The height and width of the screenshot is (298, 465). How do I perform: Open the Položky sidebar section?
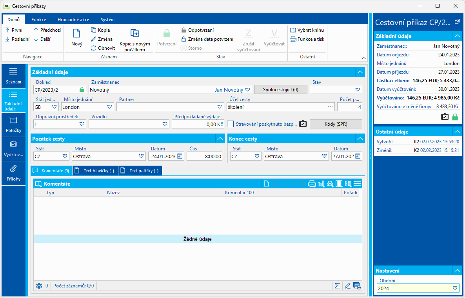(14, 125)
